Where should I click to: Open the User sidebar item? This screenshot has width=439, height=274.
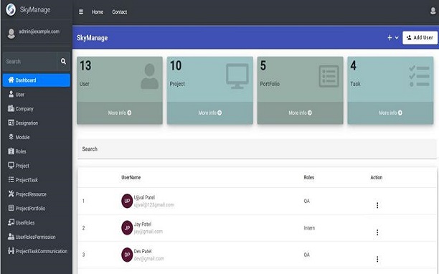37,95
